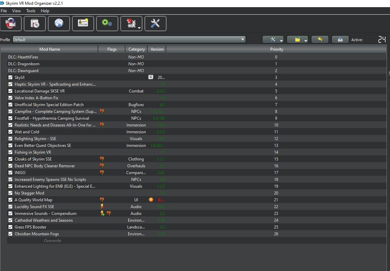Viewport: 390px width, 271px height.
Task: Open the Settings wrench and screwdriver icon
Action: (x=155, y=23)
